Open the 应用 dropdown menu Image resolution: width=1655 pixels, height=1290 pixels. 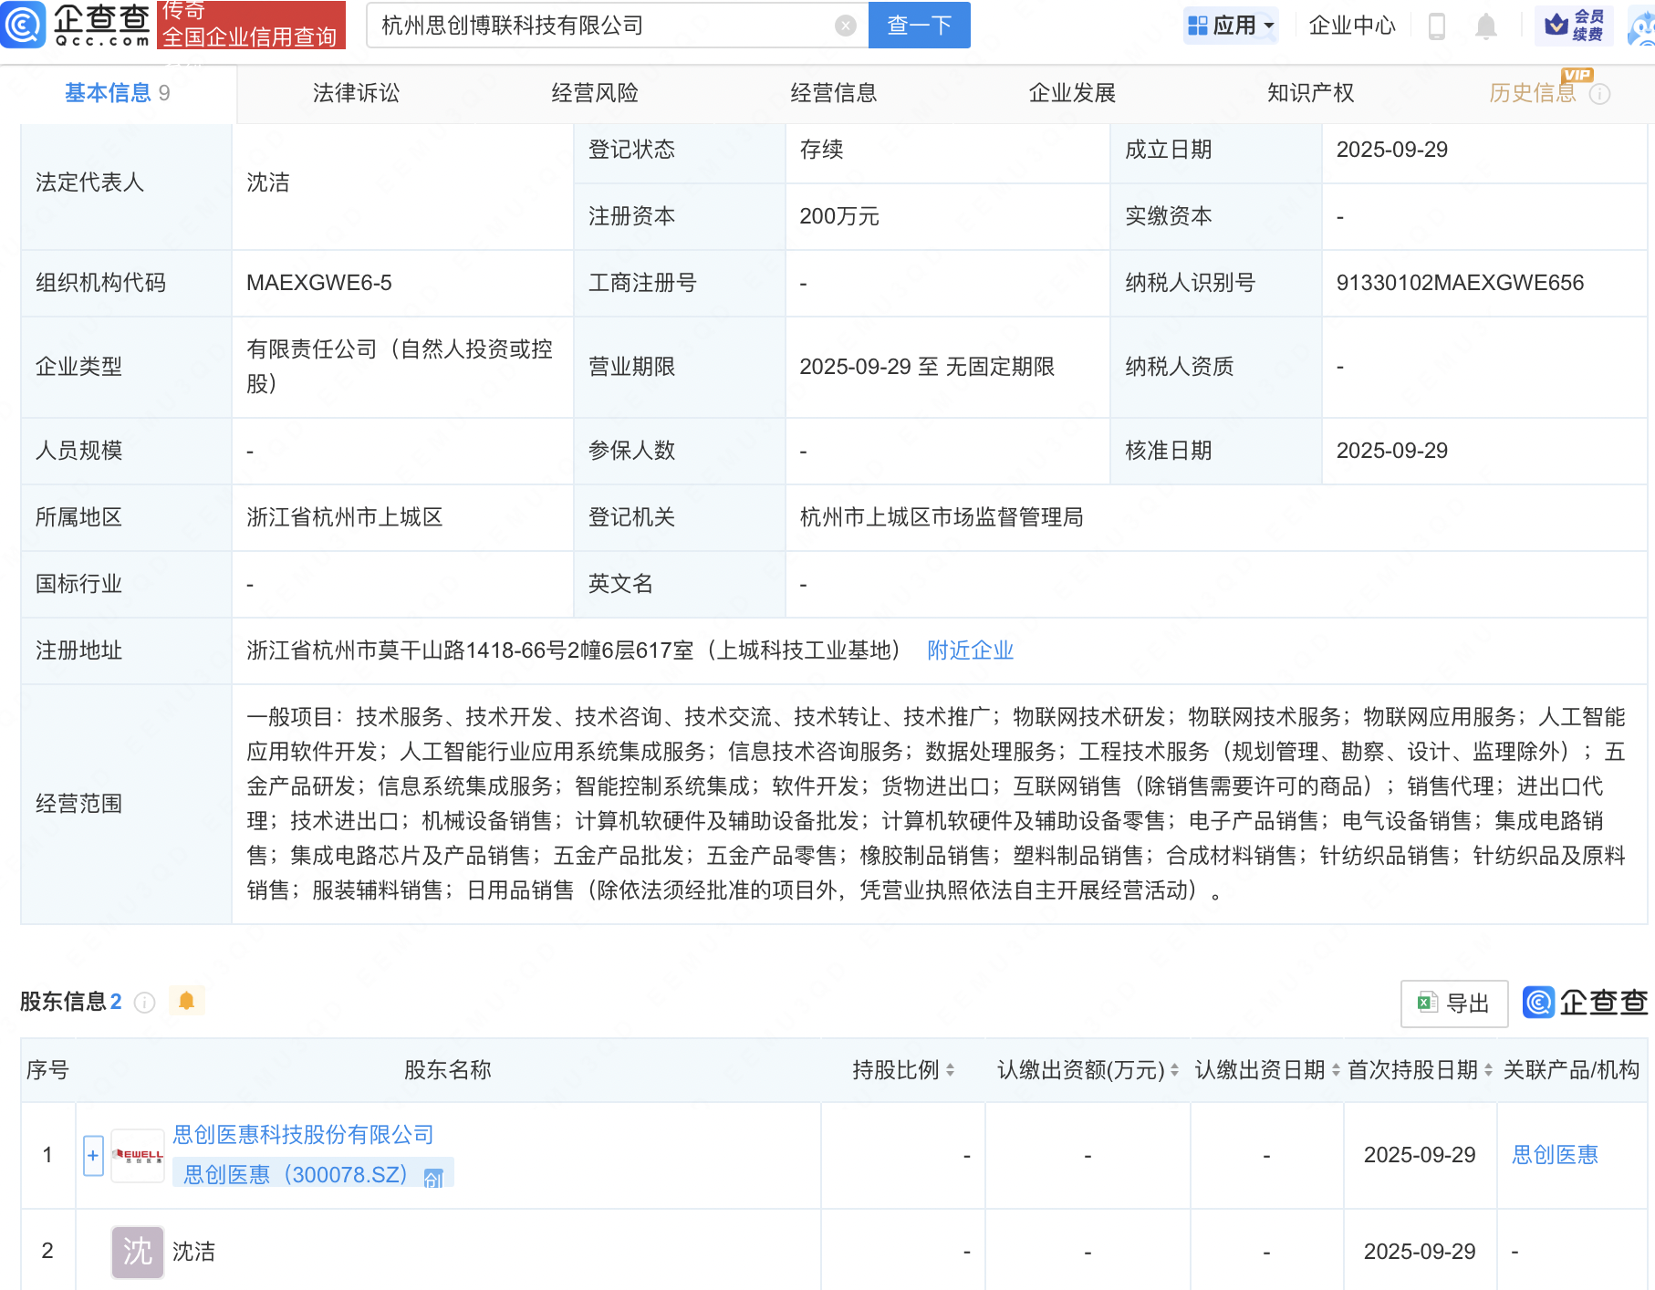tap(1231, 26)
